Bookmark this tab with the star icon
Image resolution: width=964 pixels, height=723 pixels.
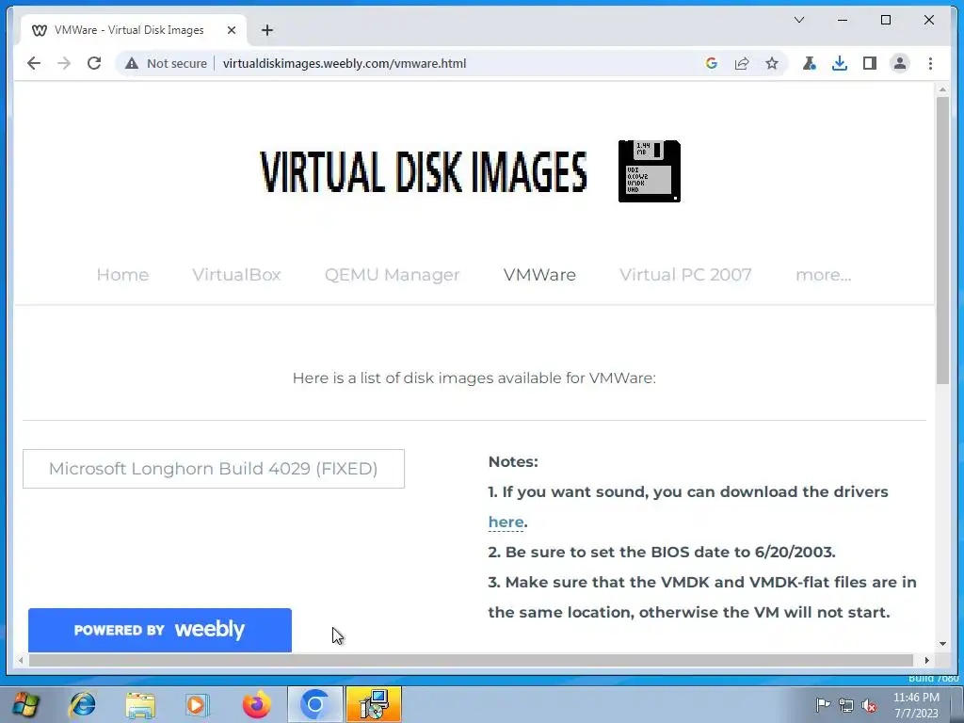point(772,63)
